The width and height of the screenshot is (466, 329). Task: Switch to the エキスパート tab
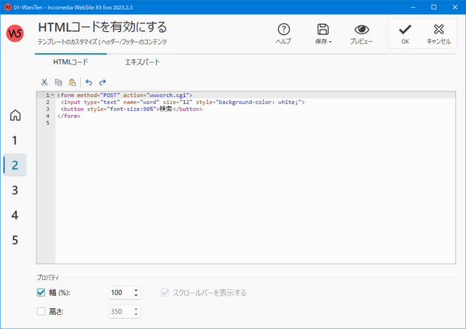142,62
